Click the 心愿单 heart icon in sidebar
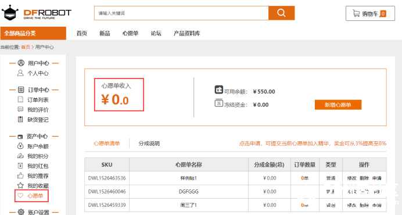This screenshot has width=402, height=215. (x=20, y=196)
